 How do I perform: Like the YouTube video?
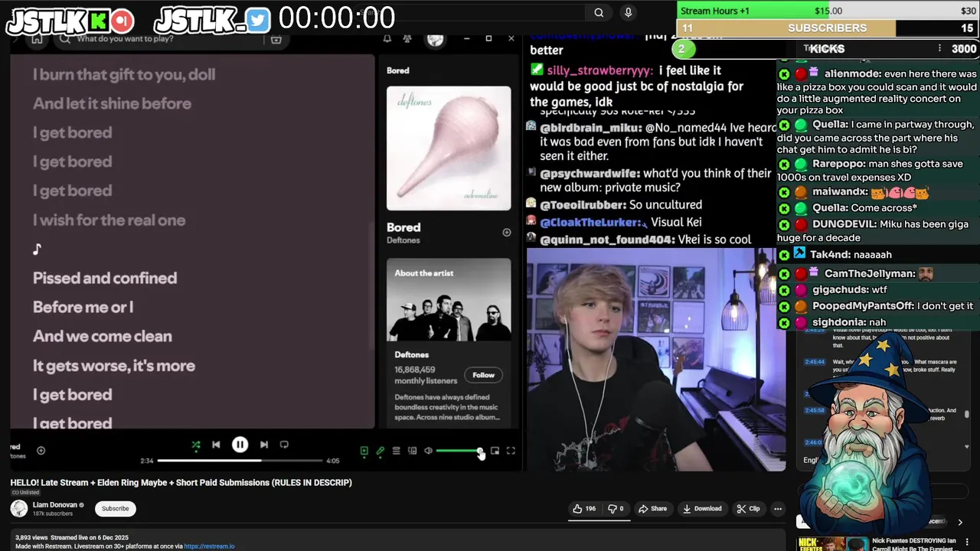click(584, 509)
